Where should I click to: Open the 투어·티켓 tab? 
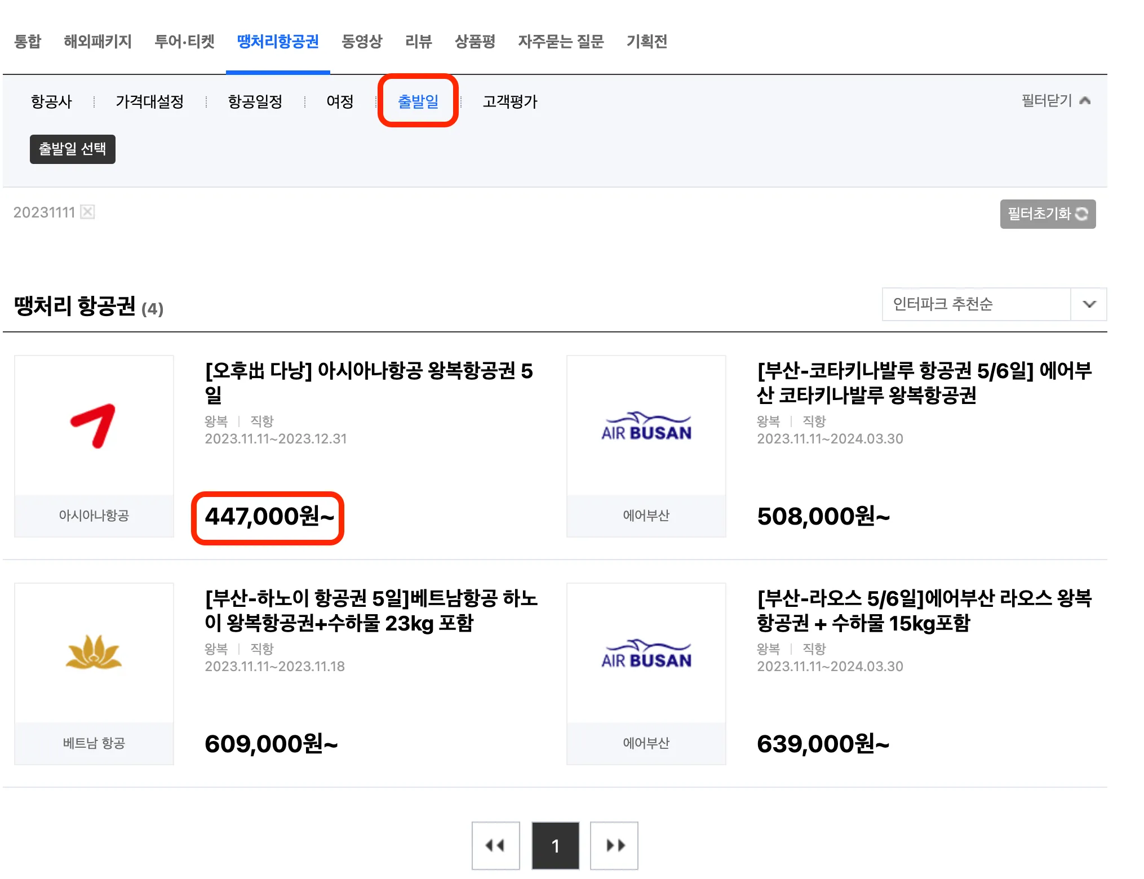pyautogui.click(x=185, y=41)
